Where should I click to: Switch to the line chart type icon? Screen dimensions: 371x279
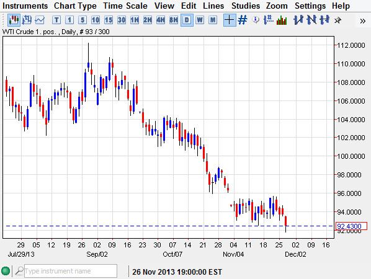[40, 20]
